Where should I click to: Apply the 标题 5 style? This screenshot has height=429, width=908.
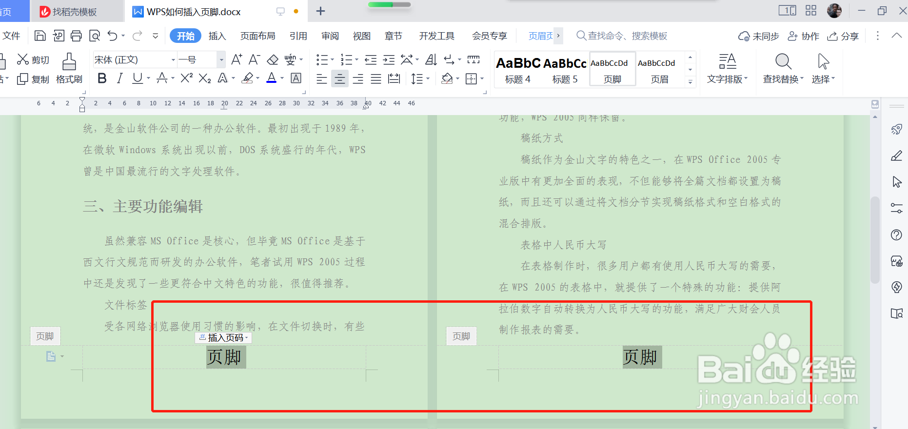565,70
